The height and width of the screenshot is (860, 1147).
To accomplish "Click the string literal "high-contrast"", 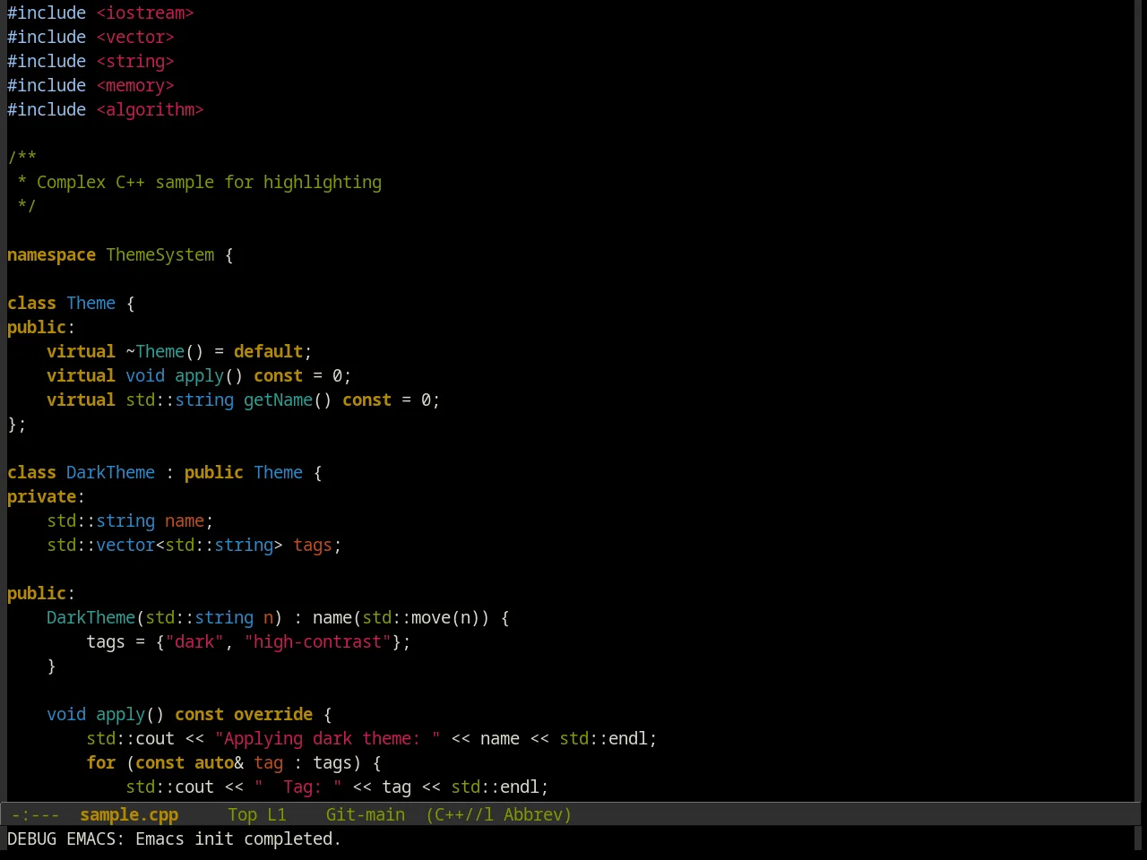I will tap(317, 641).
